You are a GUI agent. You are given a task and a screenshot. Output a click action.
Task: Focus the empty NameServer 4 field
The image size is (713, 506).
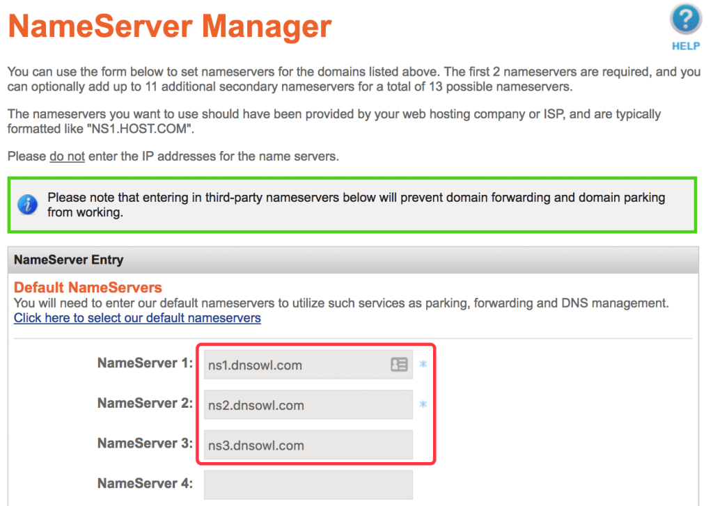[308, 484]
